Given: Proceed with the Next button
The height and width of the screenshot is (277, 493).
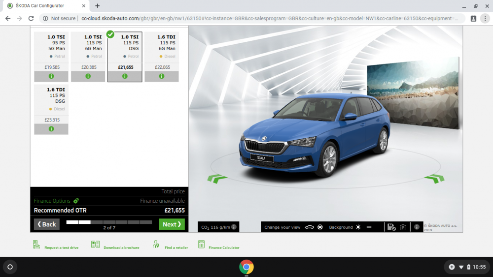Looking at the screenshot, I should point(172,224).
